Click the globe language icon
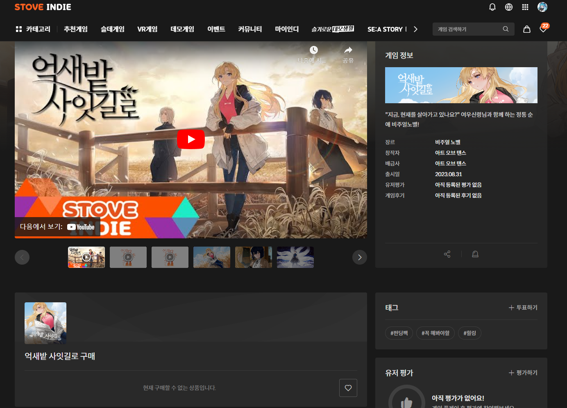 [x=509, y=7]
